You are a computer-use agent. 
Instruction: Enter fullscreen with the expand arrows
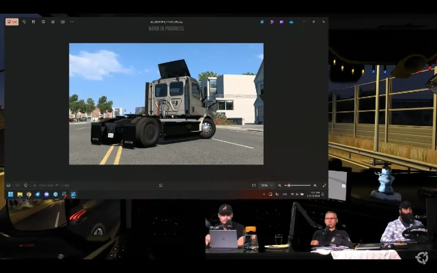coord(324,185)
